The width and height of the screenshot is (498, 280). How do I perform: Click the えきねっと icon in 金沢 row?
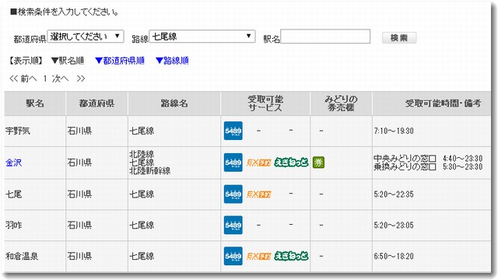coord(291,163)
